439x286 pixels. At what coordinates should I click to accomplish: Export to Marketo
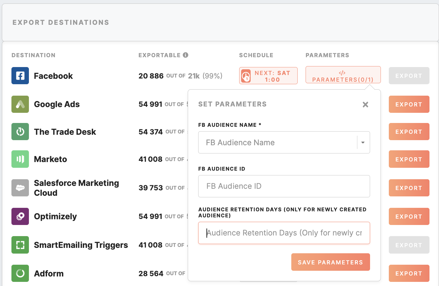coord(409,159)
